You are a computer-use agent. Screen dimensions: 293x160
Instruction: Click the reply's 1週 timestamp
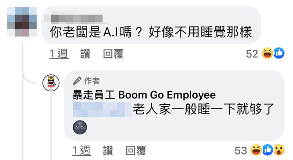pyautogui.click(x=82, y=151)
